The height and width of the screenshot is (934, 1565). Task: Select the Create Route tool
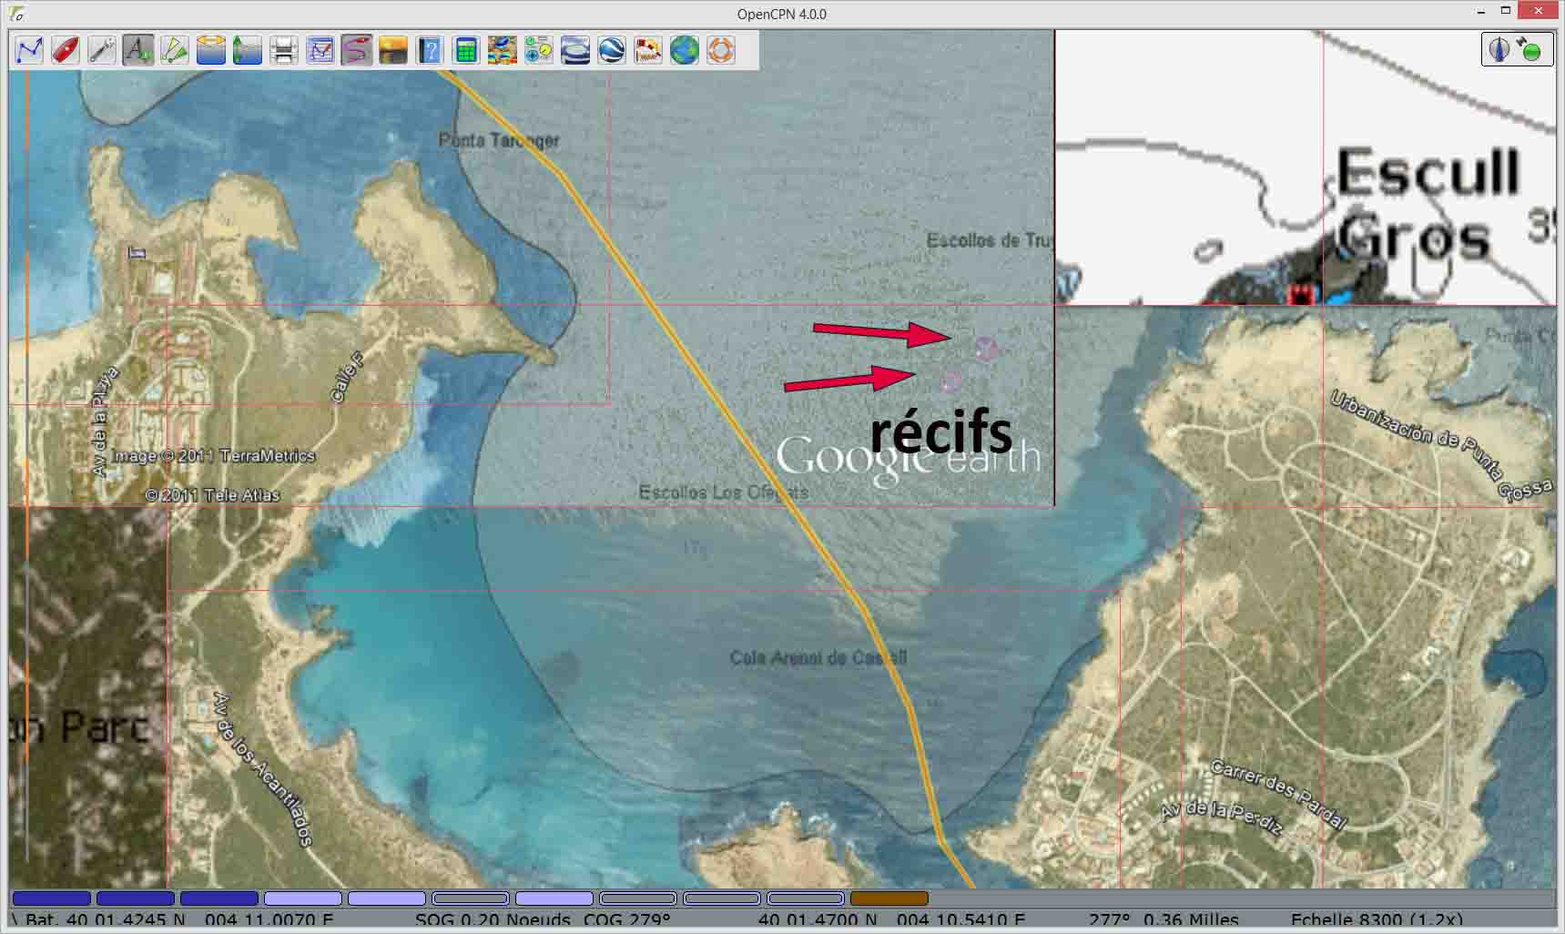[x=29, y=50]
